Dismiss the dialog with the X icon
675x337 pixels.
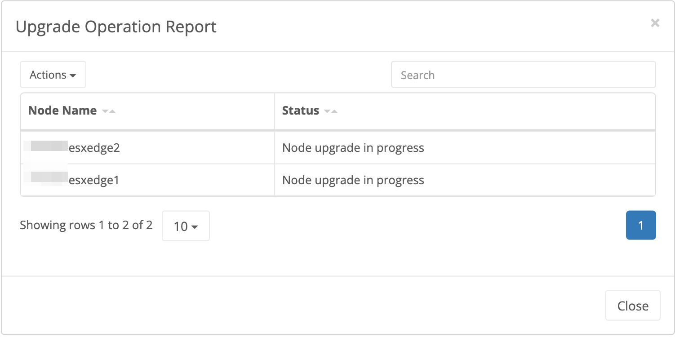point(655,23)
